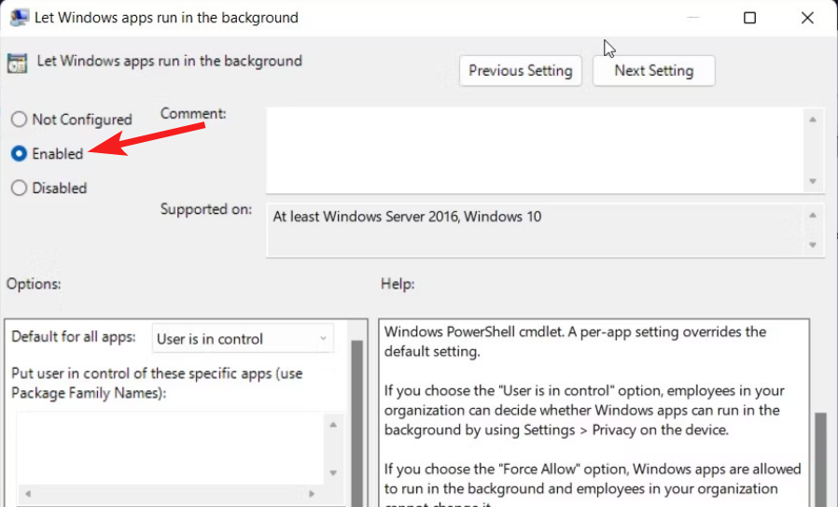Click the Next Setting button

click(653, 71)
